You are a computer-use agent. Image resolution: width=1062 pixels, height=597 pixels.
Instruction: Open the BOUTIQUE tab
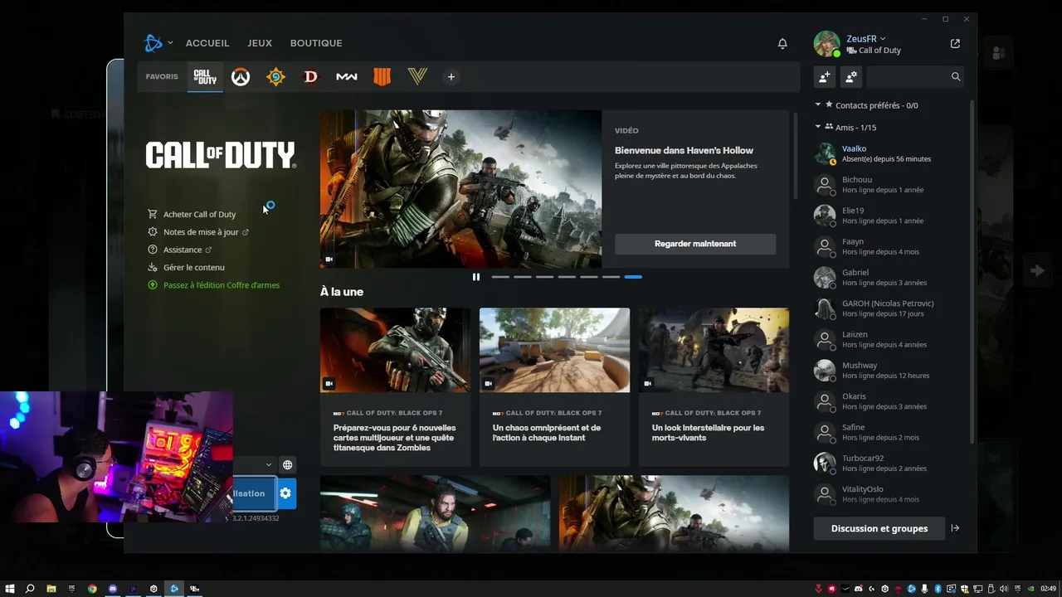[x=316, y=43]
